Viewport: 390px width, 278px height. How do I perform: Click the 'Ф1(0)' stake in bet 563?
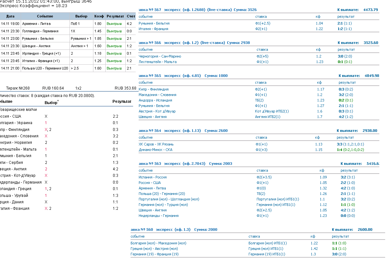point(261,188)
